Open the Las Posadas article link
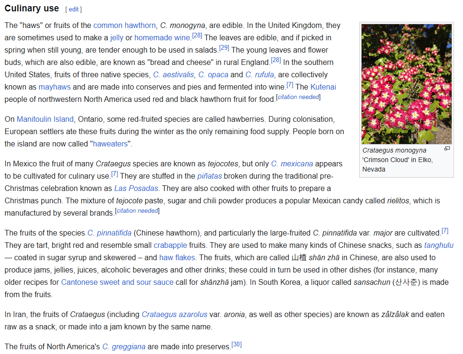 (x=136, y=188)
